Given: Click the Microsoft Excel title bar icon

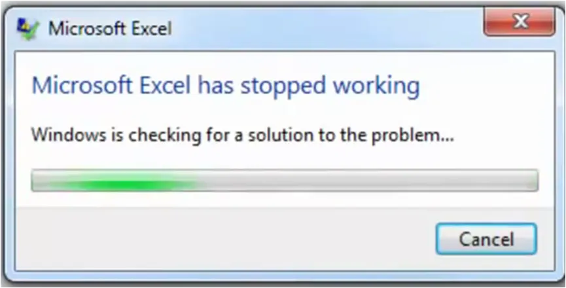Looking at the screenshot, I should tap(28, 28).
